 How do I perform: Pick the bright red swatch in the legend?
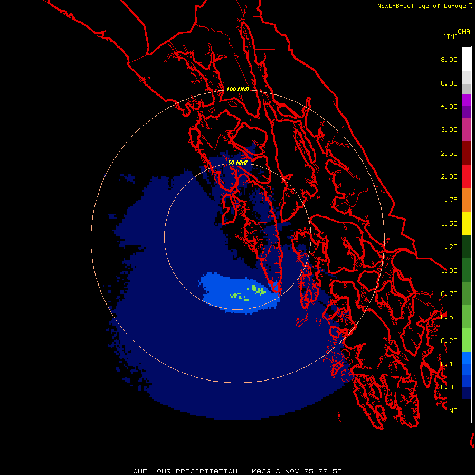coord(466,176)
